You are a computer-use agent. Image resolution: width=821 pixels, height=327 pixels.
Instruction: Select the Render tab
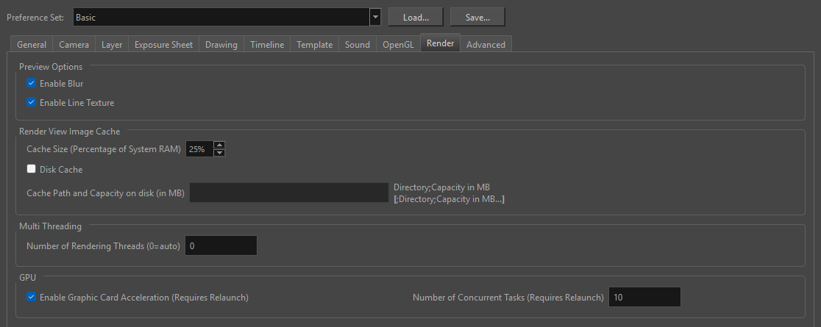point(441,43)
